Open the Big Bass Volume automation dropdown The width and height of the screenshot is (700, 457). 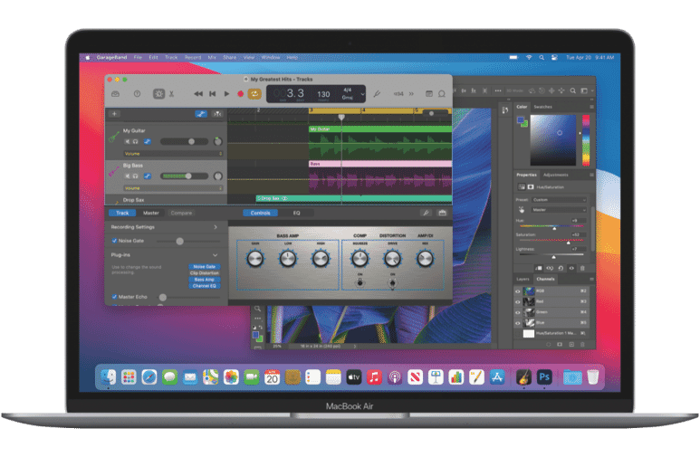click(x=173, y=188)
